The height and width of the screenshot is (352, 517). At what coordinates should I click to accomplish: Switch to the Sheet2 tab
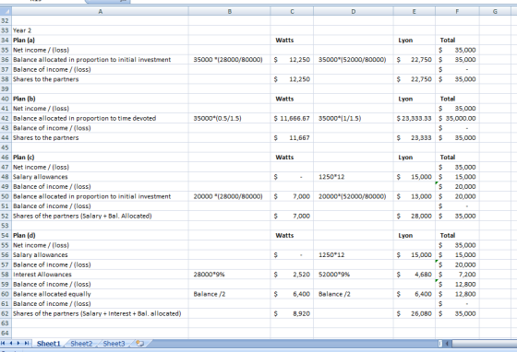pos(81,344)
